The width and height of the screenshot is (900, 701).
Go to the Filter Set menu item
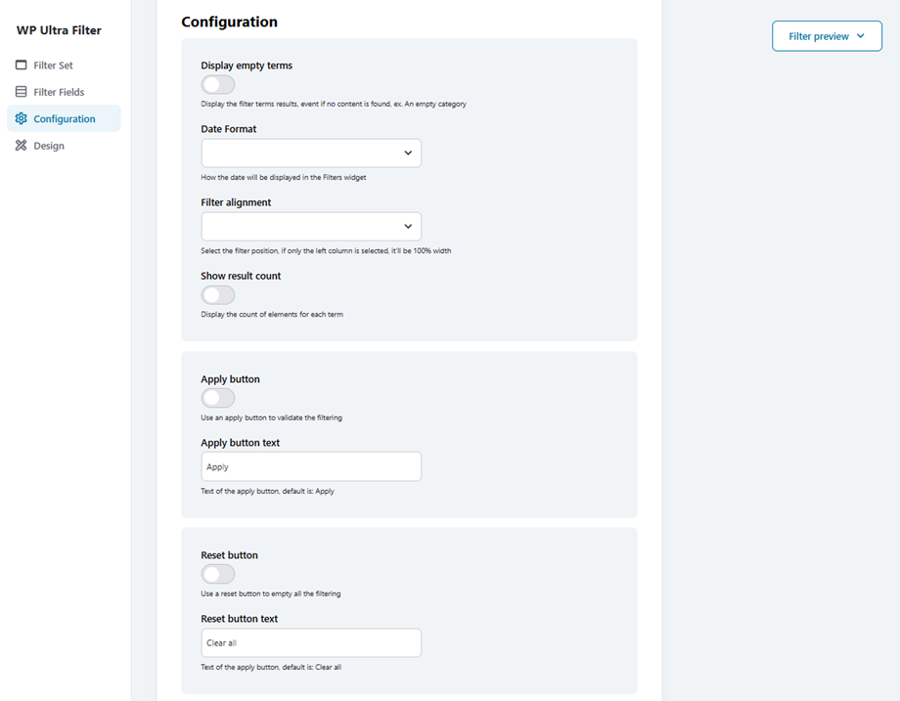[x=53, y=66]
